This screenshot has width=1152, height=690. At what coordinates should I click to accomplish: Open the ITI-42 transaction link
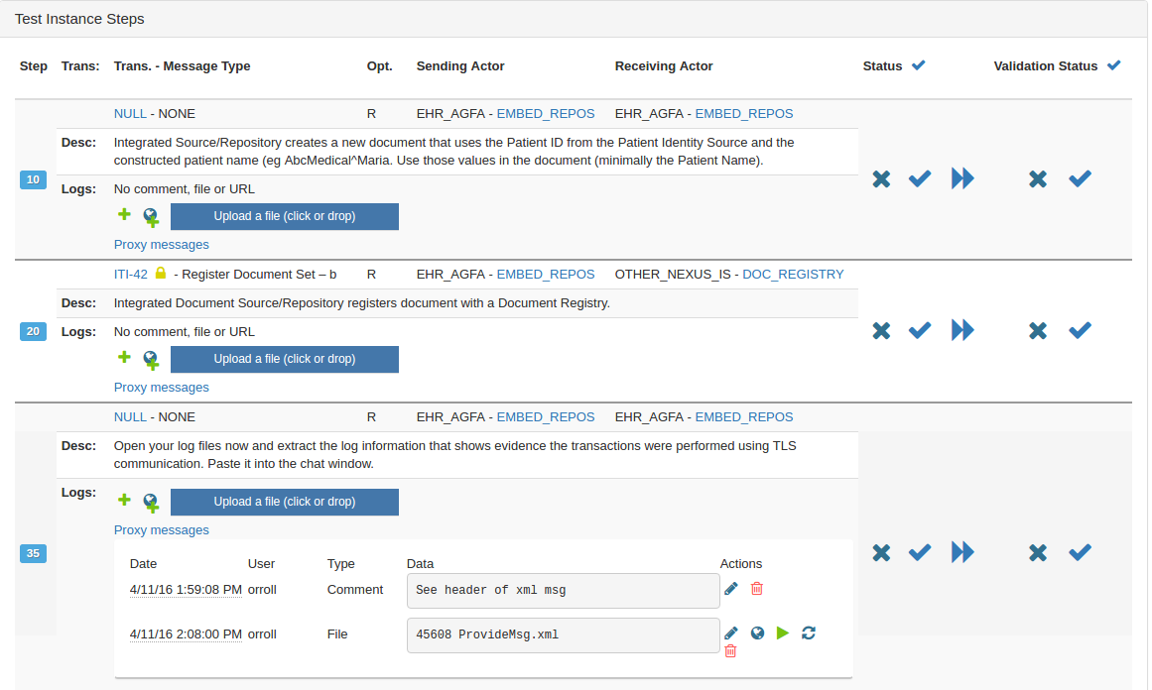(131, 275)
